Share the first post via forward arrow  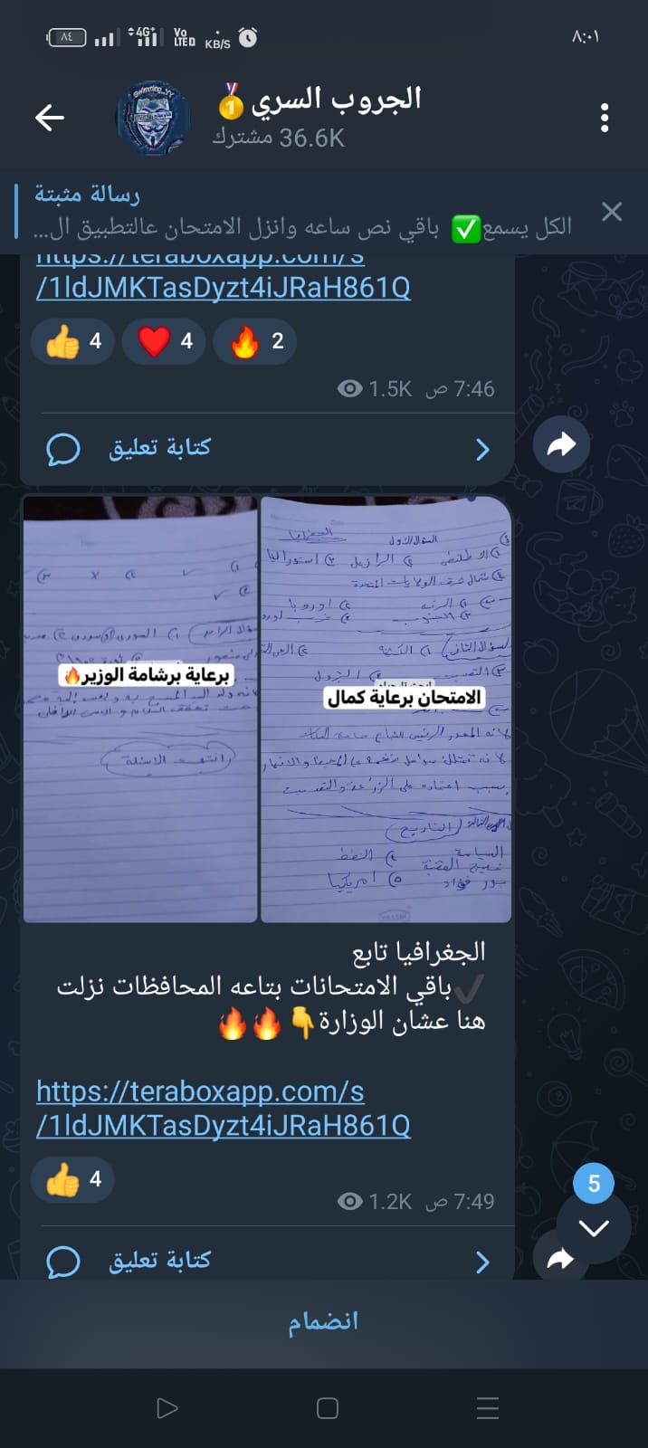point(561,443)
